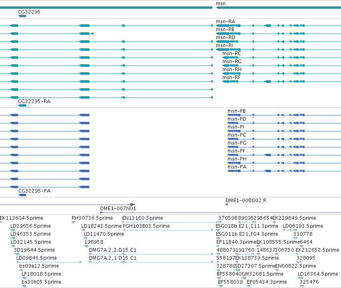The width and height of the screenshot is (341, 288).
Task: Pick the LP18018.5prime label
Action: 41,274
